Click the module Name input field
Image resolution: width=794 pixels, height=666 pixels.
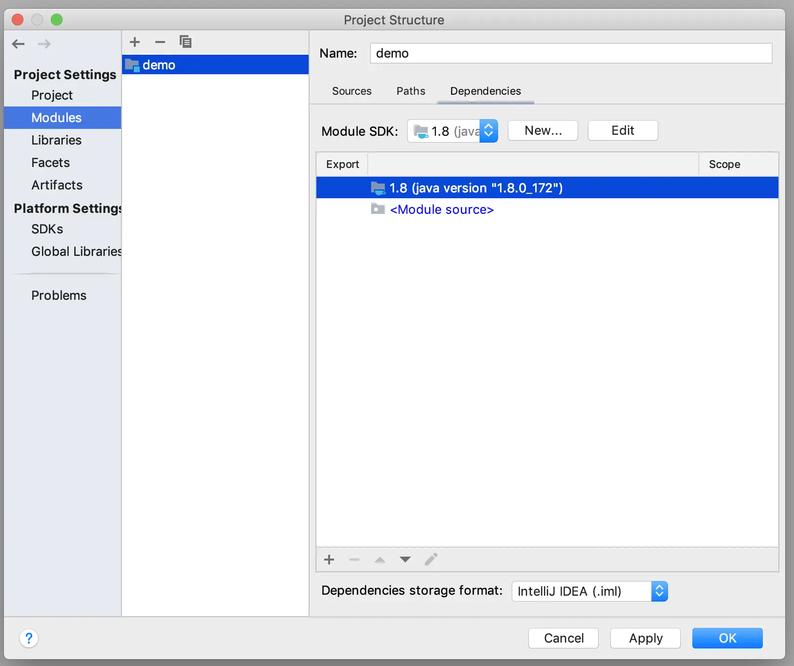(571, 53)
